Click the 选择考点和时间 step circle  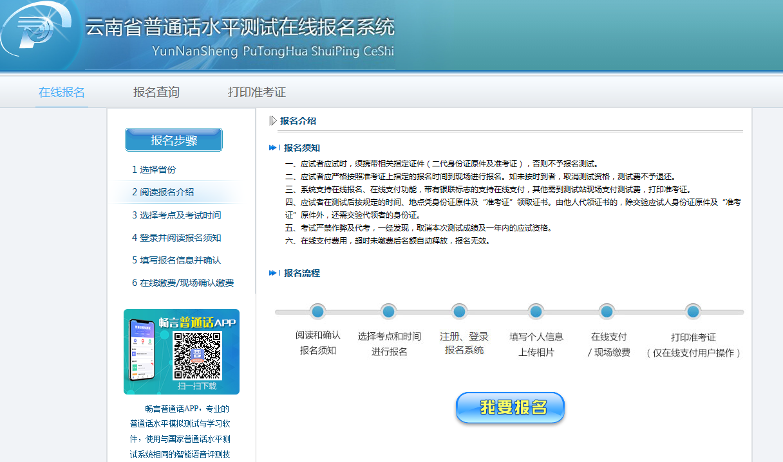click(x=388, y=312)
